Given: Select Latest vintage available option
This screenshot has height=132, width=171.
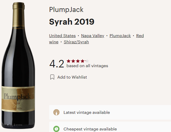Looking at the screenshot, I should click(x=87, y=113).
